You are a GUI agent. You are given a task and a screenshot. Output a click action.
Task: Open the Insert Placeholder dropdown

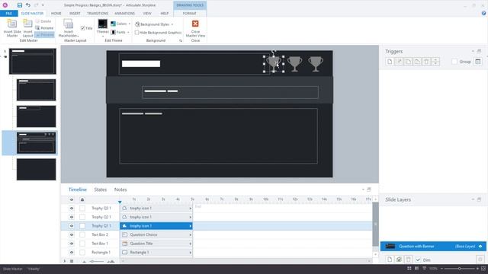click(69, 28)
